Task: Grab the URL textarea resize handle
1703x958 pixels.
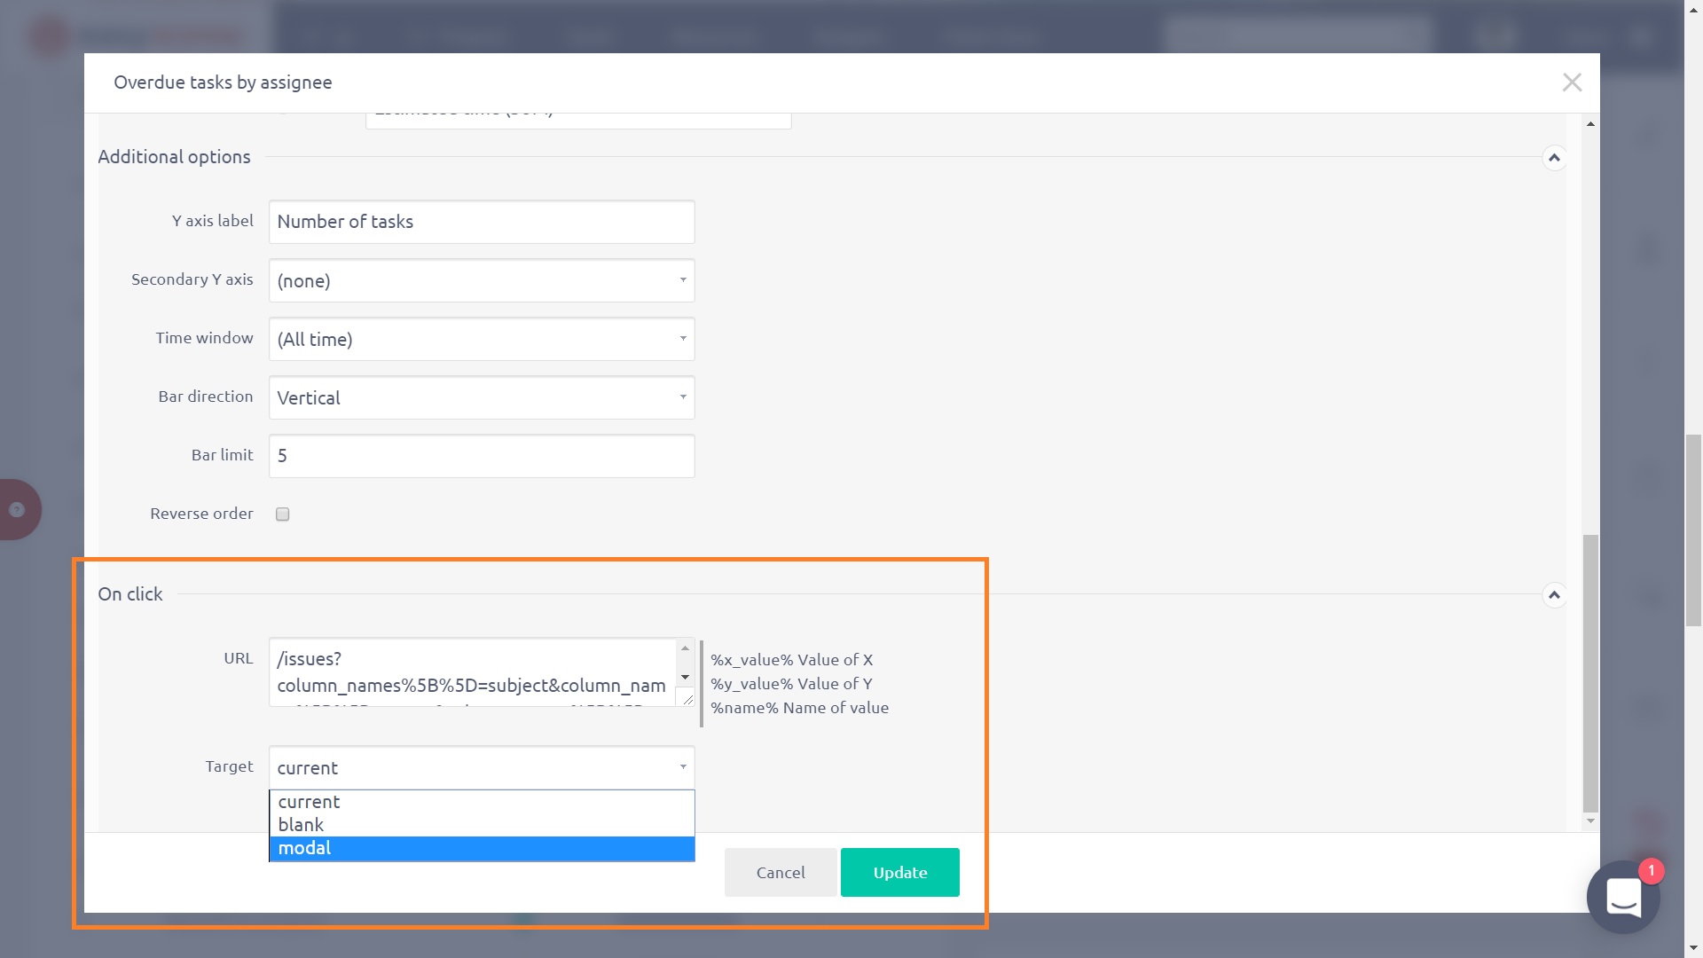Action: (x=687, y=699)
